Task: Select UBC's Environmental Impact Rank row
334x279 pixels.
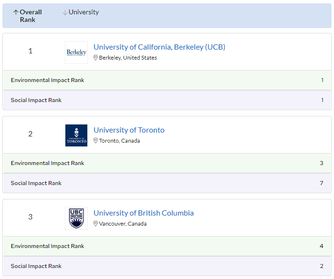Action: coord(167,246)
